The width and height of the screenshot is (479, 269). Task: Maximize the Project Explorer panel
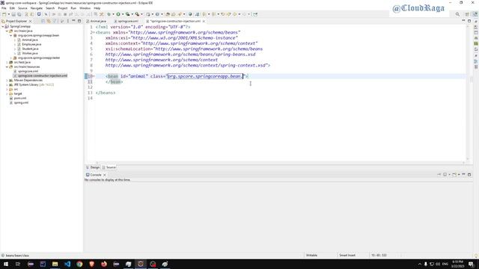(79, 22)
